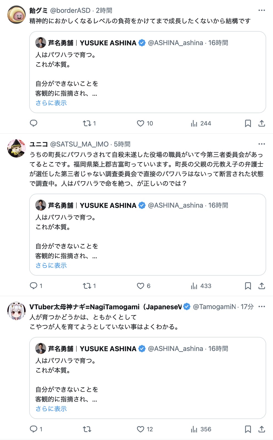The height and width of the screenshot is (440, 273).
Task: Share the 飴グミ tweet
Action: (262, 123)
